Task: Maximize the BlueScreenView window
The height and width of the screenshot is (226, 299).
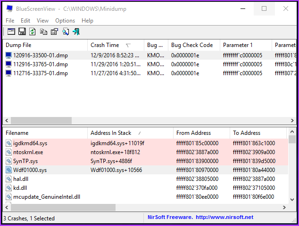Action: (264, 9)
